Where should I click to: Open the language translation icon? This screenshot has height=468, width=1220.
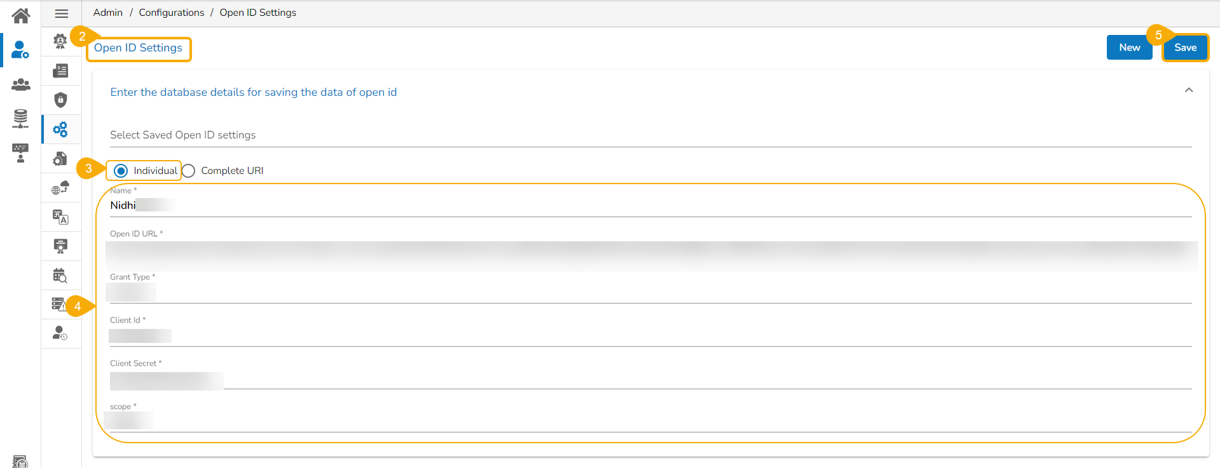60,217
